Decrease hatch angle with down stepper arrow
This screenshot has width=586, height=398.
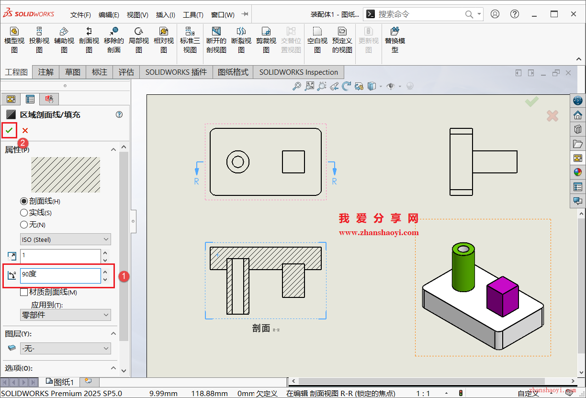[x=106, y=279]
